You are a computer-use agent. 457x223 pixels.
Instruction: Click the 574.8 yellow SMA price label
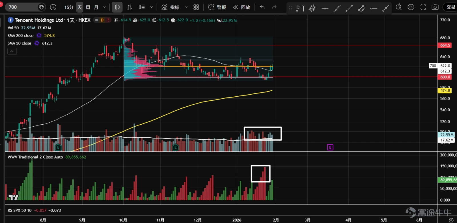pos(445,91)
